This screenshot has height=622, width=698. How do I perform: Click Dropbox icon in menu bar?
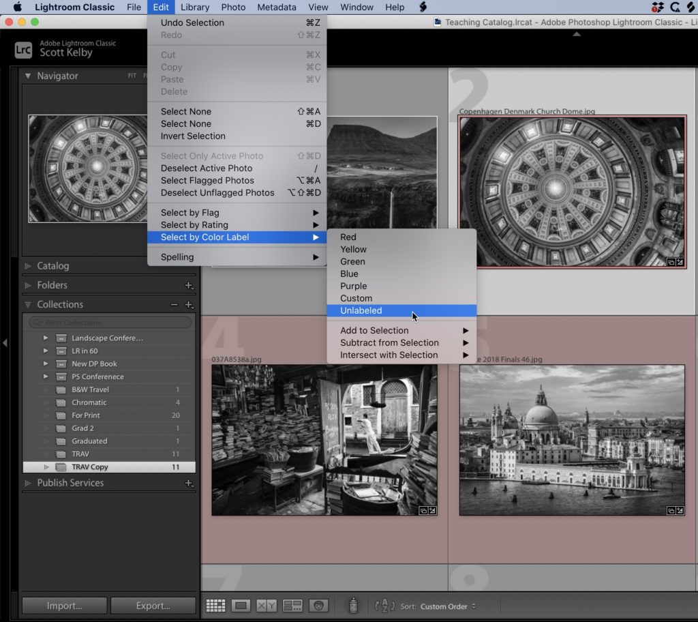coord(658,7)
